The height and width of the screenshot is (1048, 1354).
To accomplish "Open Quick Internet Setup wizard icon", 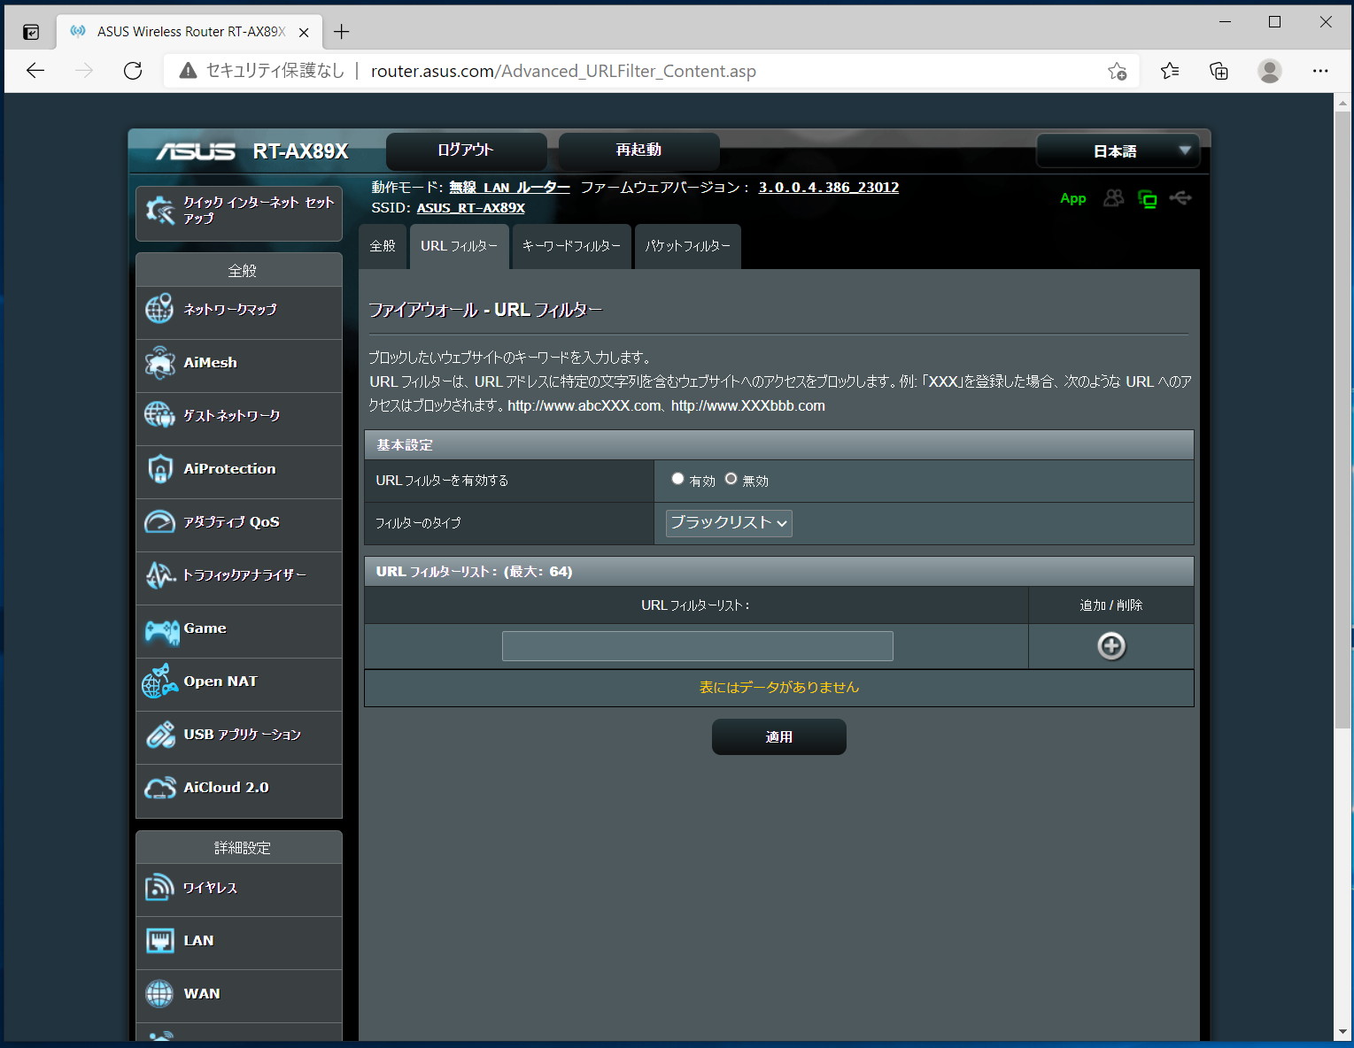I will point(160,211).
